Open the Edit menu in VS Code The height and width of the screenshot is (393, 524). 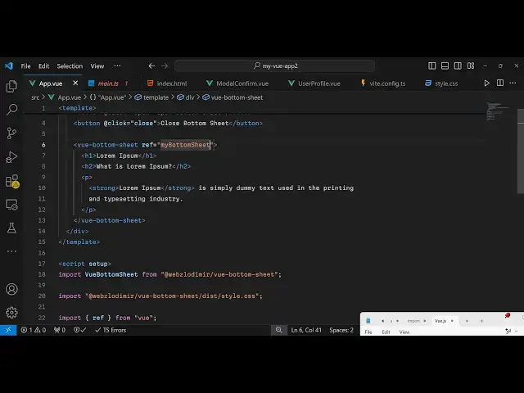pos(43,66)
